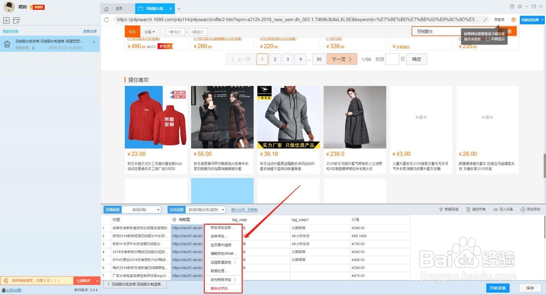Open the 电脑浏览器 mode dropdown
Screen dimensions: 546x295
click(532, 20)
